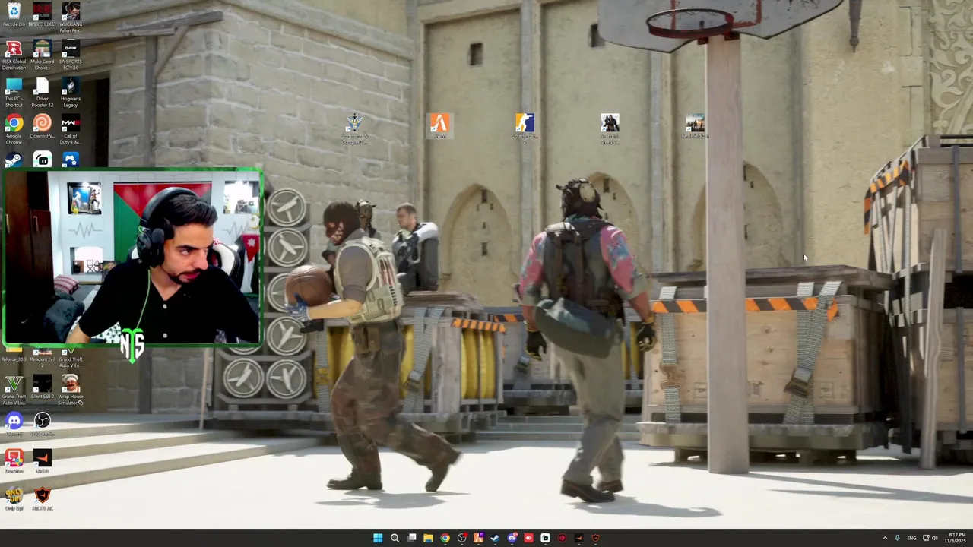Screen dimensions: 973x547
Task: Switch to Steam in the taskbar
Action: tap(495, 538)
